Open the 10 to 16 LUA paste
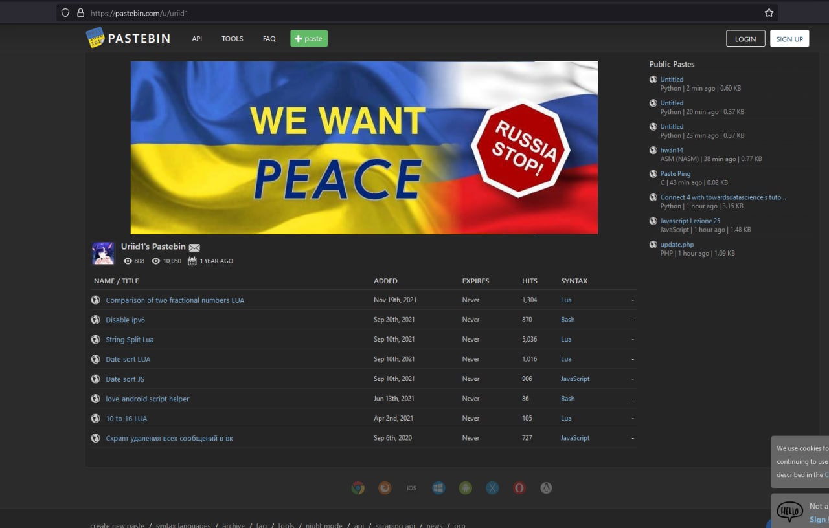 126,419
